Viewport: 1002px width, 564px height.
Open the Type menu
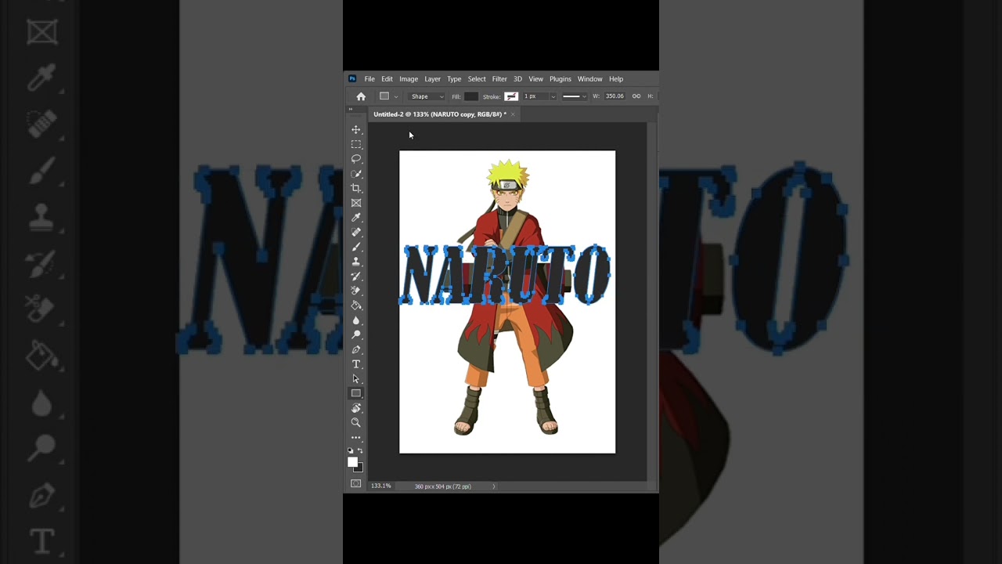[454, 79]
